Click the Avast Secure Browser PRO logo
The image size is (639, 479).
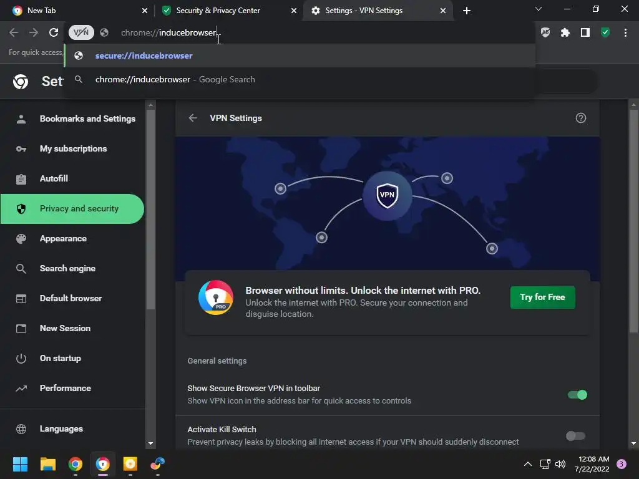215,298
